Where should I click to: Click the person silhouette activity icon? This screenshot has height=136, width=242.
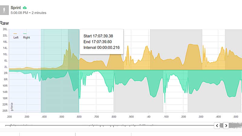point(4,10)
